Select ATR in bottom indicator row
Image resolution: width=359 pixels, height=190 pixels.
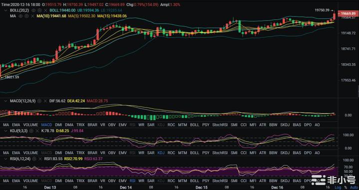pos(263,181)
